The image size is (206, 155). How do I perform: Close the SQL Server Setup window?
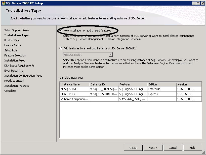click(x=203, y=3)
